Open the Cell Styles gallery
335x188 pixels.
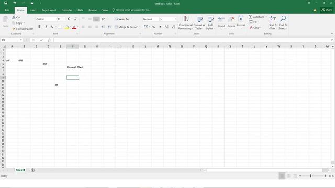[210, 22]
